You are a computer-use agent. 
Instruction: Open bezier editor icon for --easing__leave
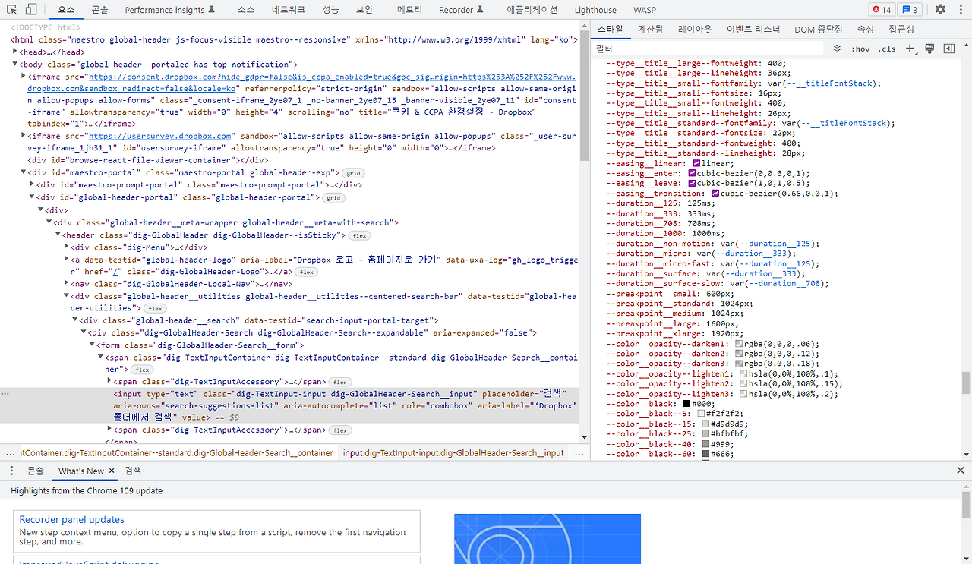click(692, 184)
